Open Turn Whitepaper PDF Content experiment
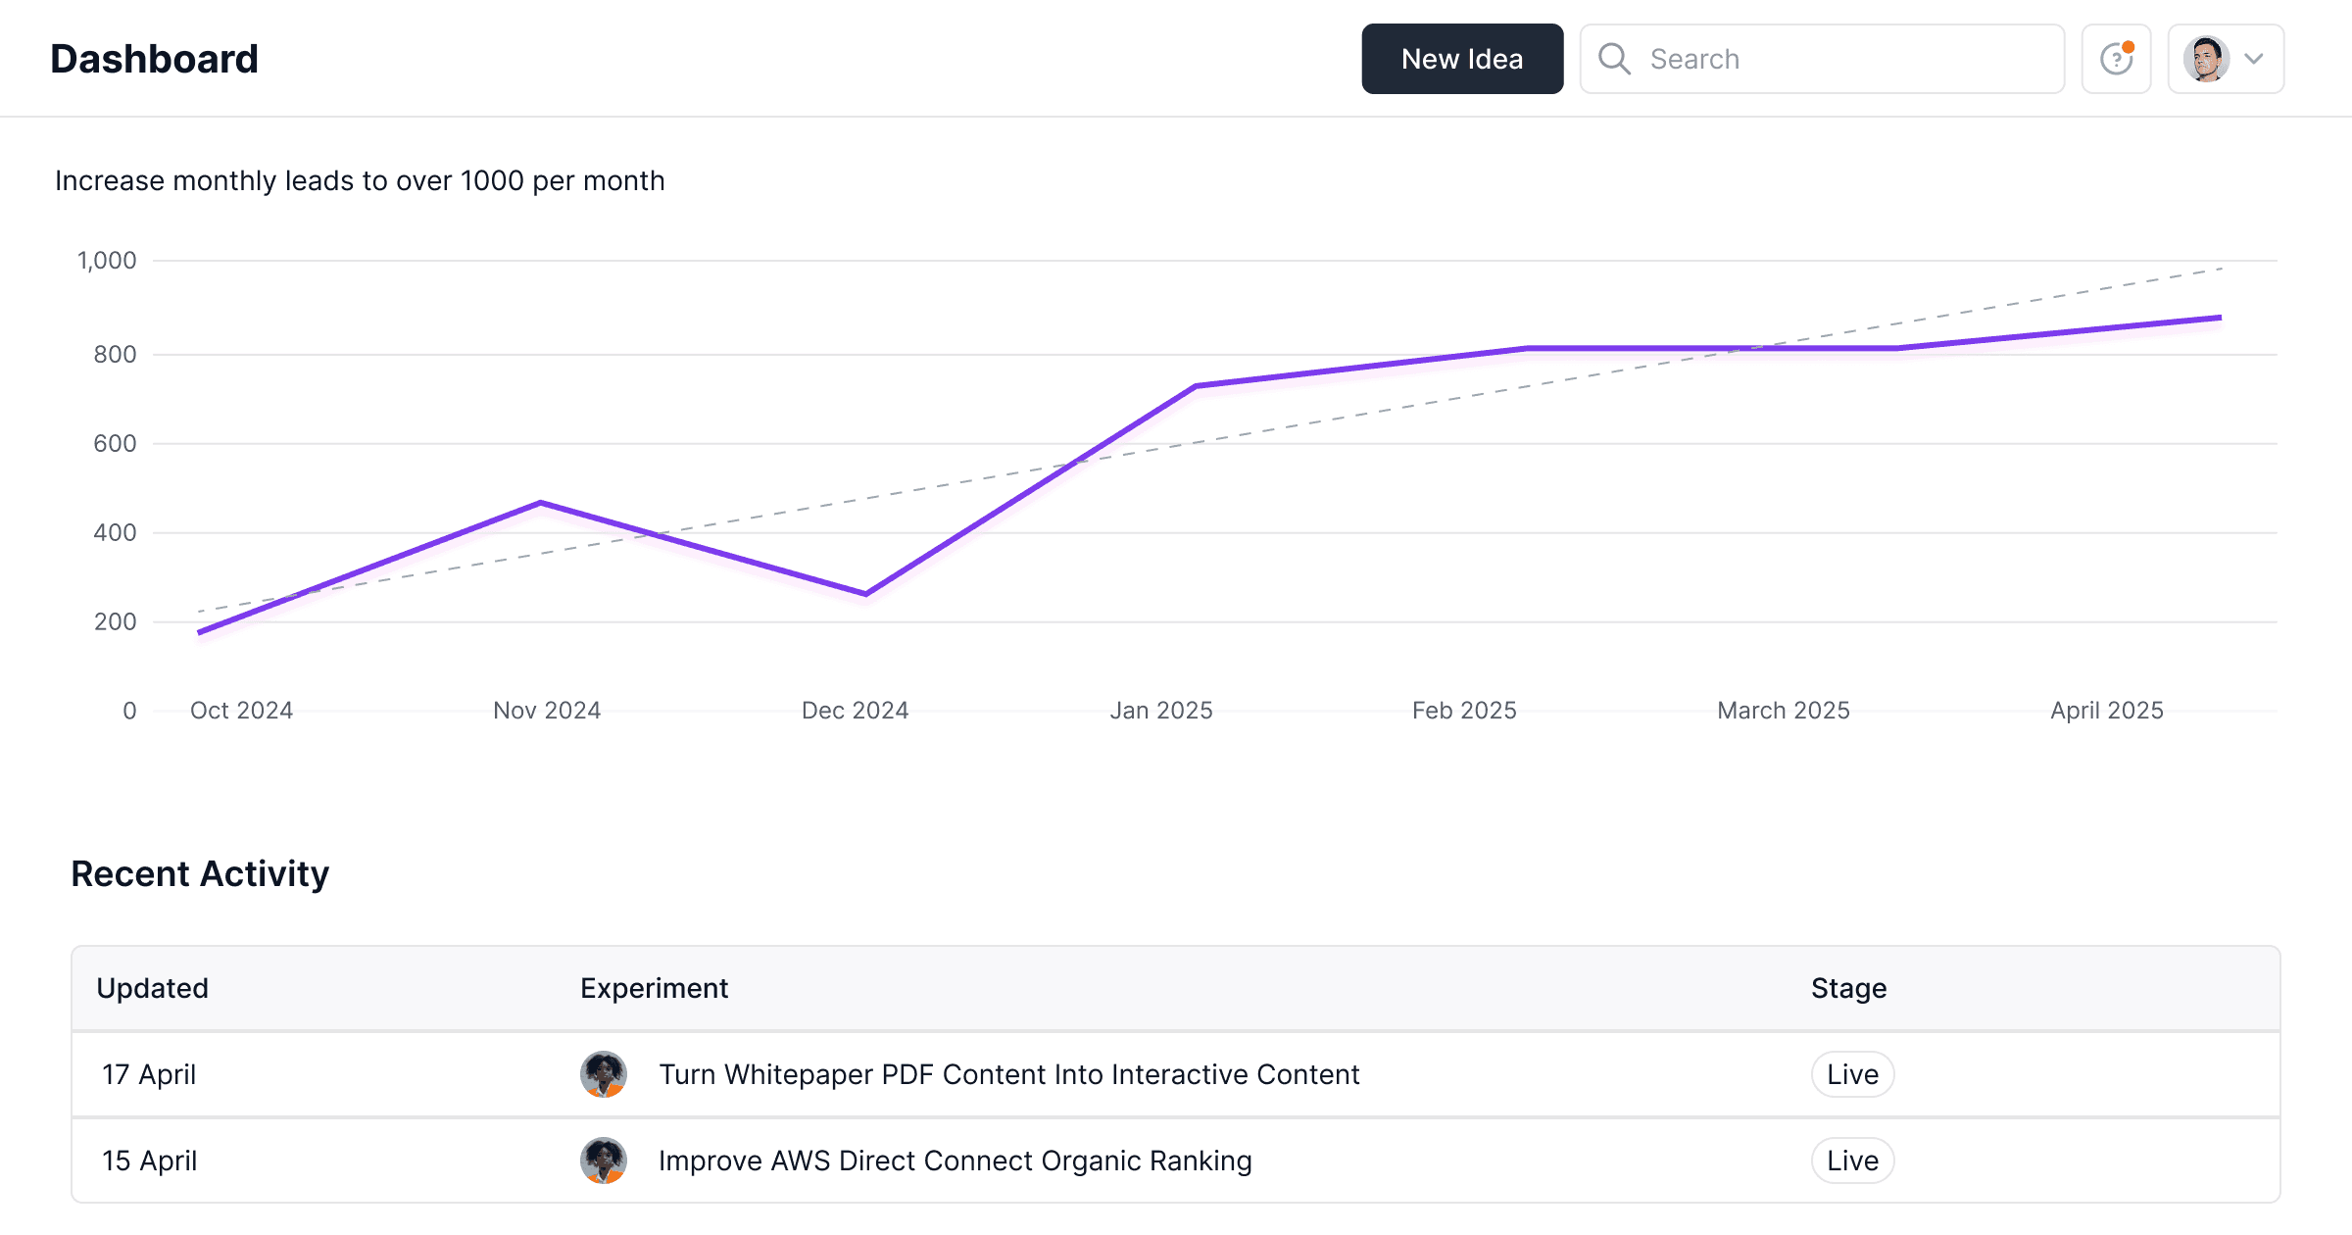Image resolution: width=2352 pixels, height=1235 pixels. pyautogui.click(x=1008, y=1074)
